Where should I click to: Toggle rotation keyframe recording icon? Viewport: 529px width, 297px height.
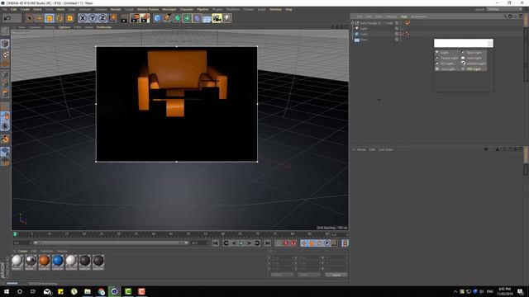click(x=319, y=243)
